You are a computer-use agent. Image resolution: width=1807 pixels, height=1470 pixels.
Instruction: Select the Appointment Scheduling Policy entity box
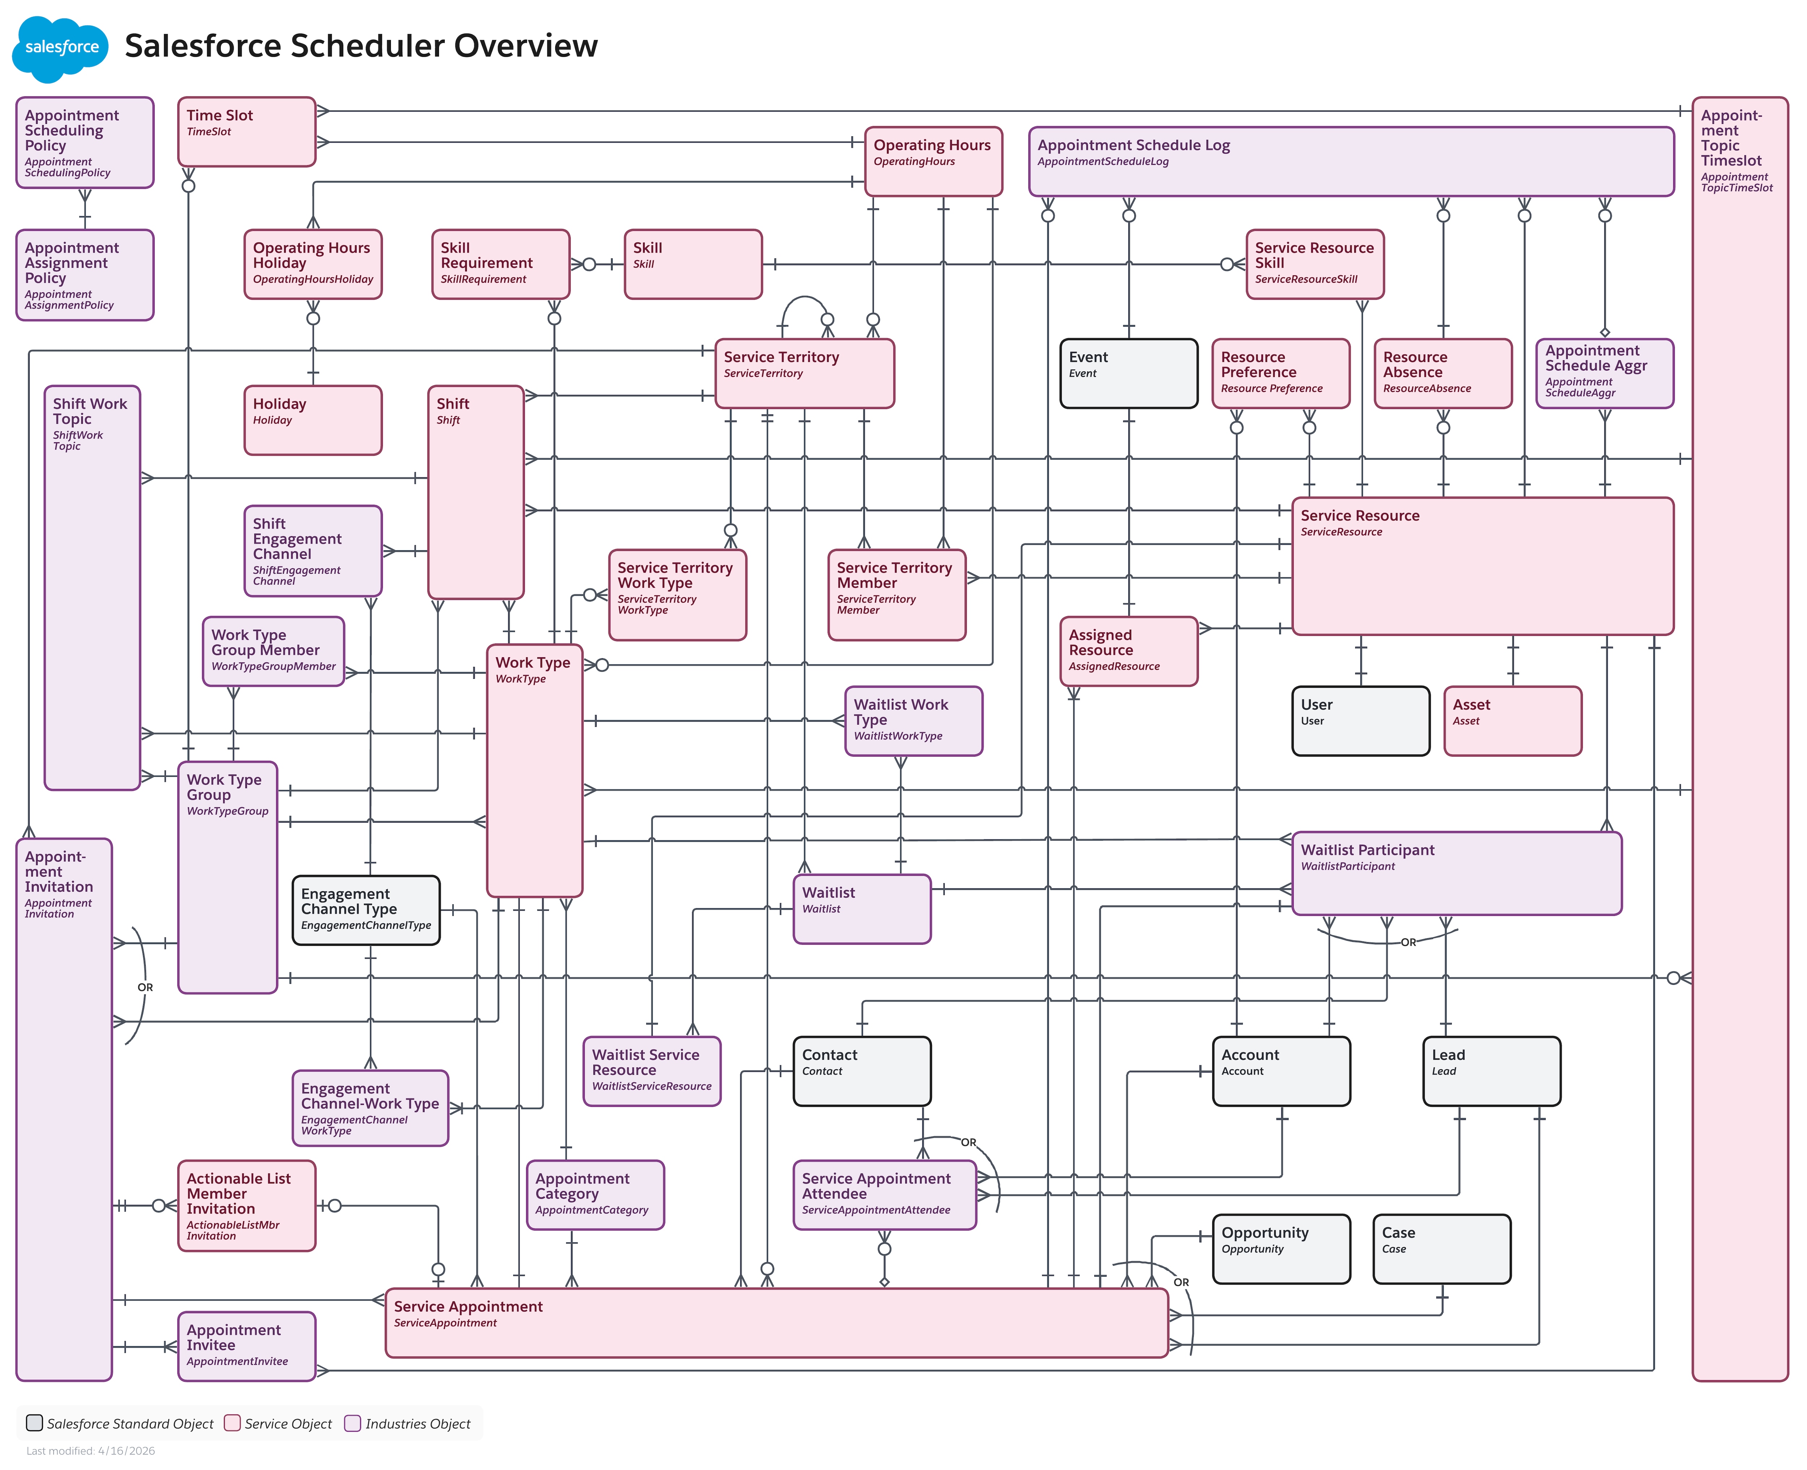[85, 142]
